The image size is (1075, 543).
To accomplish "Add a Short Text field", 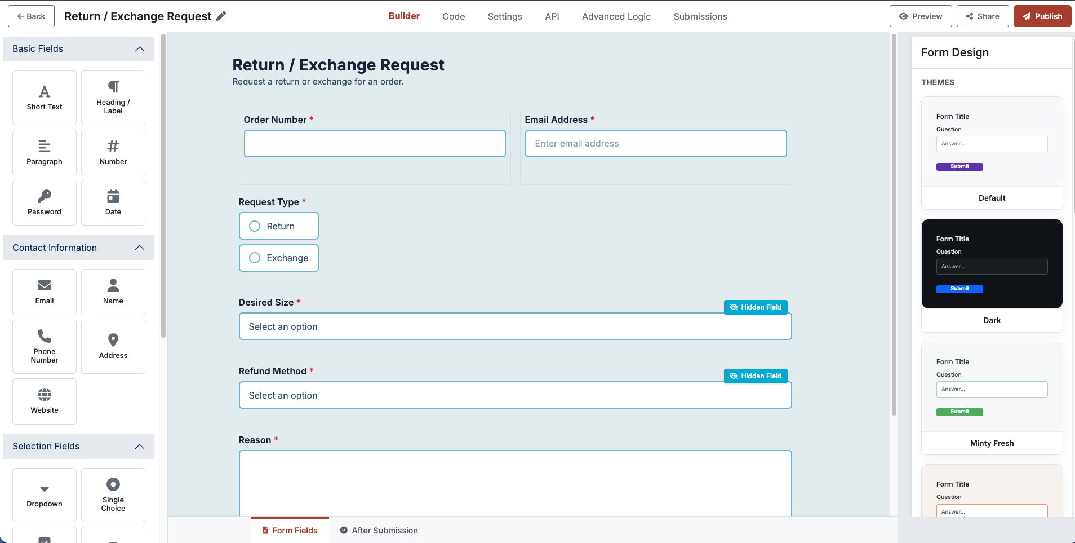I will [x=44, y=97].
